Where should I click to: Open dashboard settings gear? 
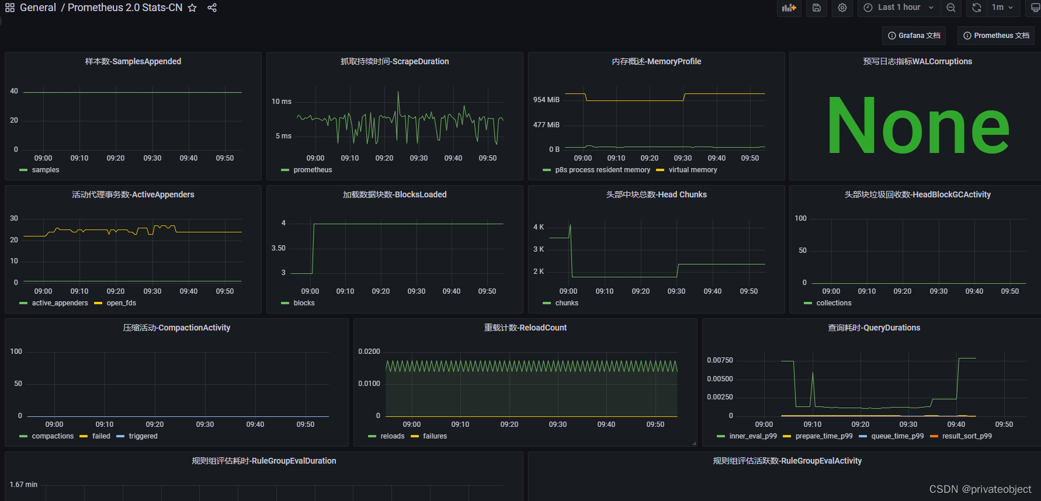tap(842, 8)
